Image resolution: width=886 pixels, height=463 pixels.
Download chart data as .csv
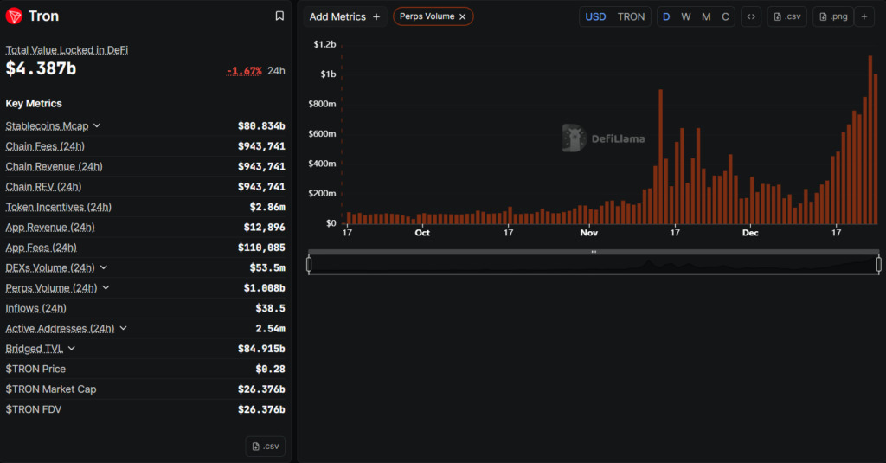[x=787, y=17]
